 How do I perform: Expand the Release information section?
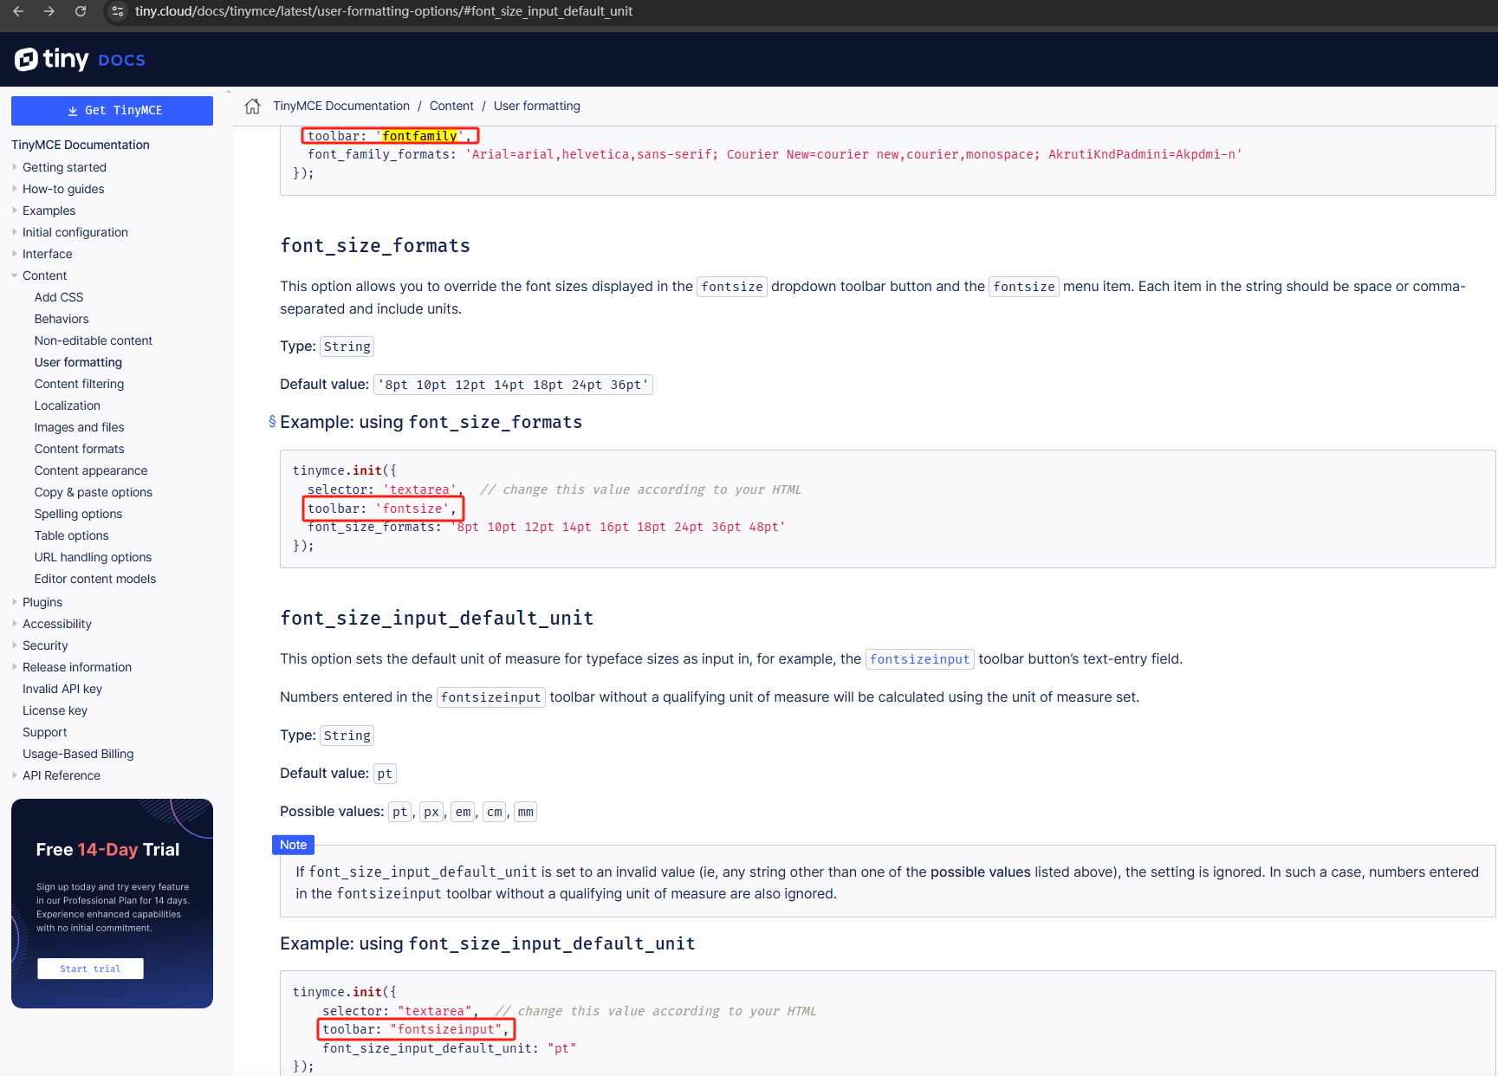pos(15,667)
